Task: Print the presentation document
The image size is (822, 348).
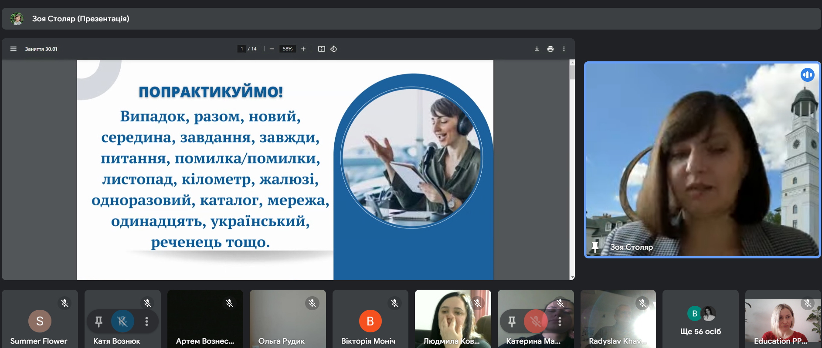Action: click(x=550, y=49)
